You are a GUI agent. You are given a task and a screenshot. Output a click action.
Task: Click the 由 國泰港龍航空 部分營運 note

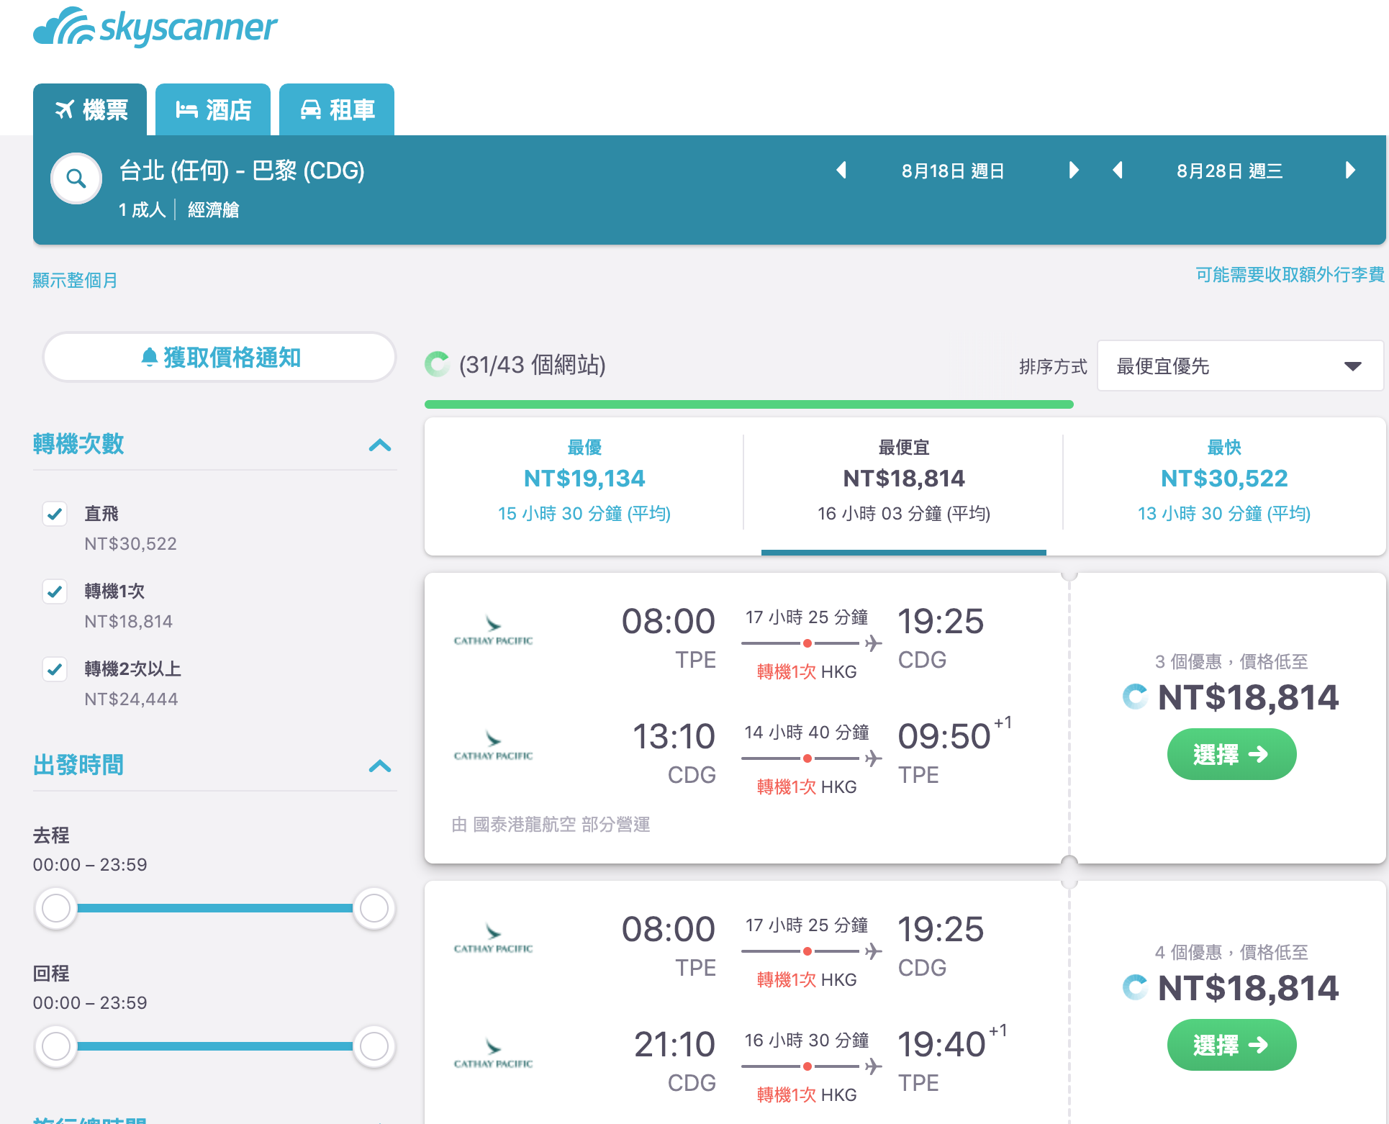point(551,824)
